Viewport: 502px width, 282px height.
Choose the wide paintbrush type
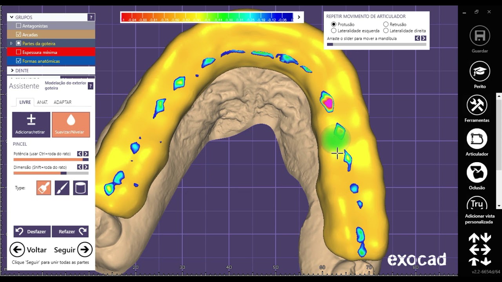pos(44,188)
